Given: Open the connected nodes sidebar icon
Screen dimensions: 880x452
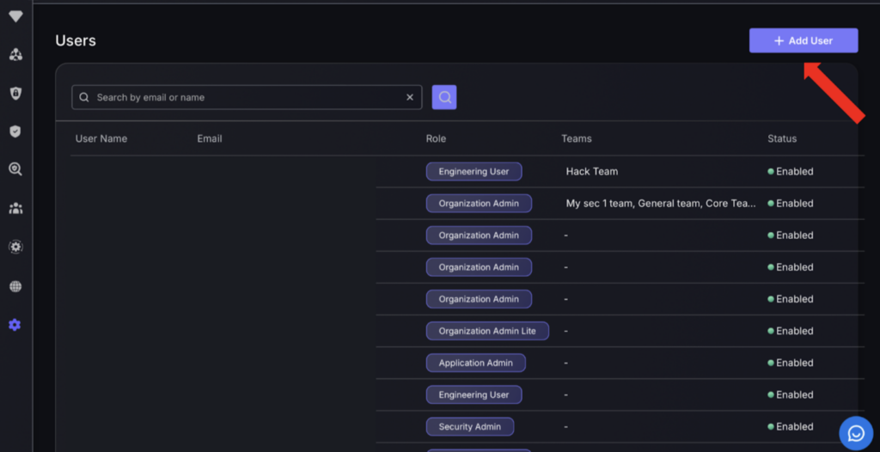Looking at the screenshot, I should 15,54.
